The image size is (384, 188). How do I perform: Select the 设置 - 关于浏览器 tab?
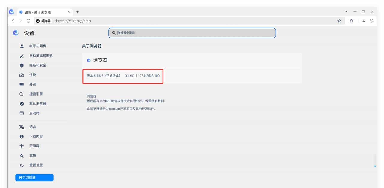(x=37, y=12)
